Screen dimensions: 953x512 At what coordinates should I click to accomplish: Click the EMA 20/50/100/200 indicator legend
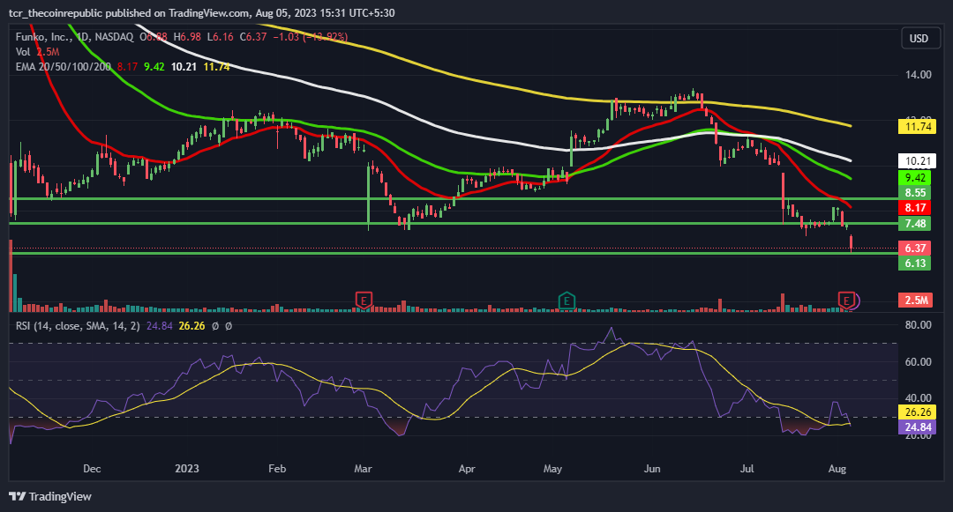[x=64, y=67]
